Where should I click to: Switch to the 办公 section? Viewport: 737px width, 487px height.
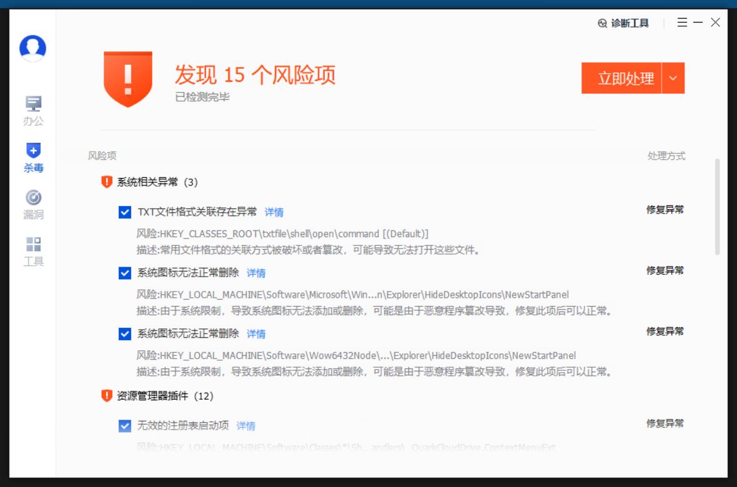click(33, 111)
